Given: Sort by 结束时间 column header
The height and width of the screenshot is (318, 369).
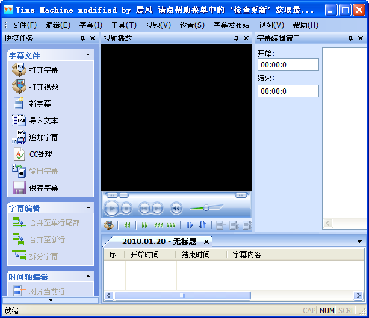Looking at the screenshot, I should point(202,254).
